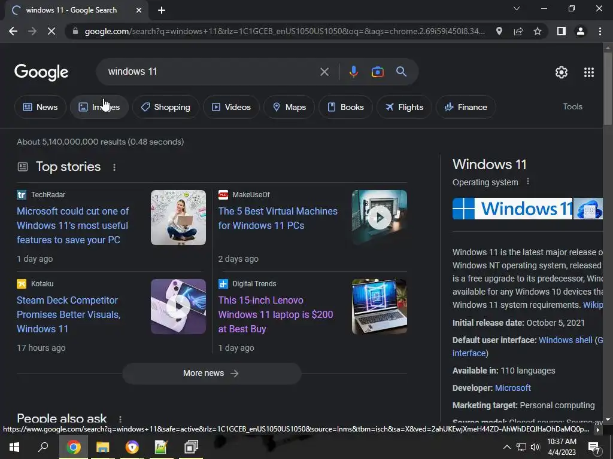
Task: Click inside the windows 11 search field
Action: [211, 72]
